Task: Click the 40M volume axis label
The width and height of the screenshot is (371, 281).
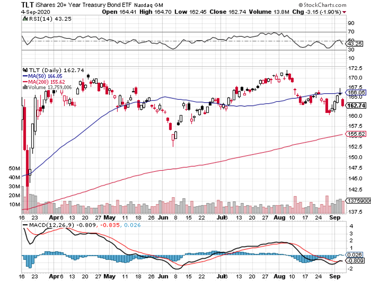Action: click(x=14, y=177)
